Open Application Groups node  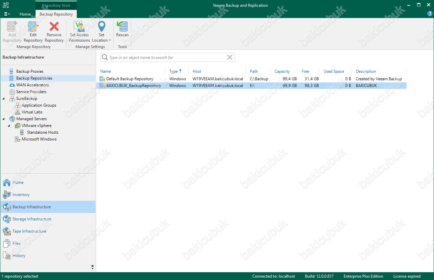pos(39,105)
